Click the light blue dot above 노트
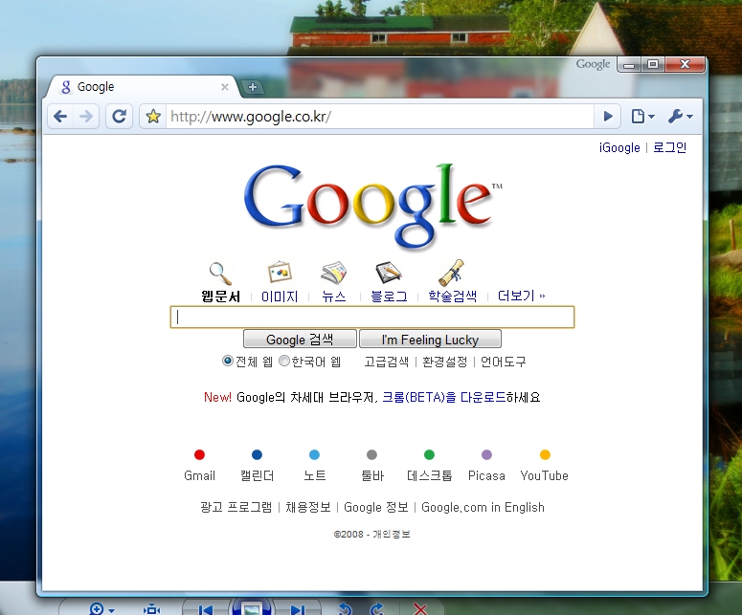The image size is (742, 615). 314,454
